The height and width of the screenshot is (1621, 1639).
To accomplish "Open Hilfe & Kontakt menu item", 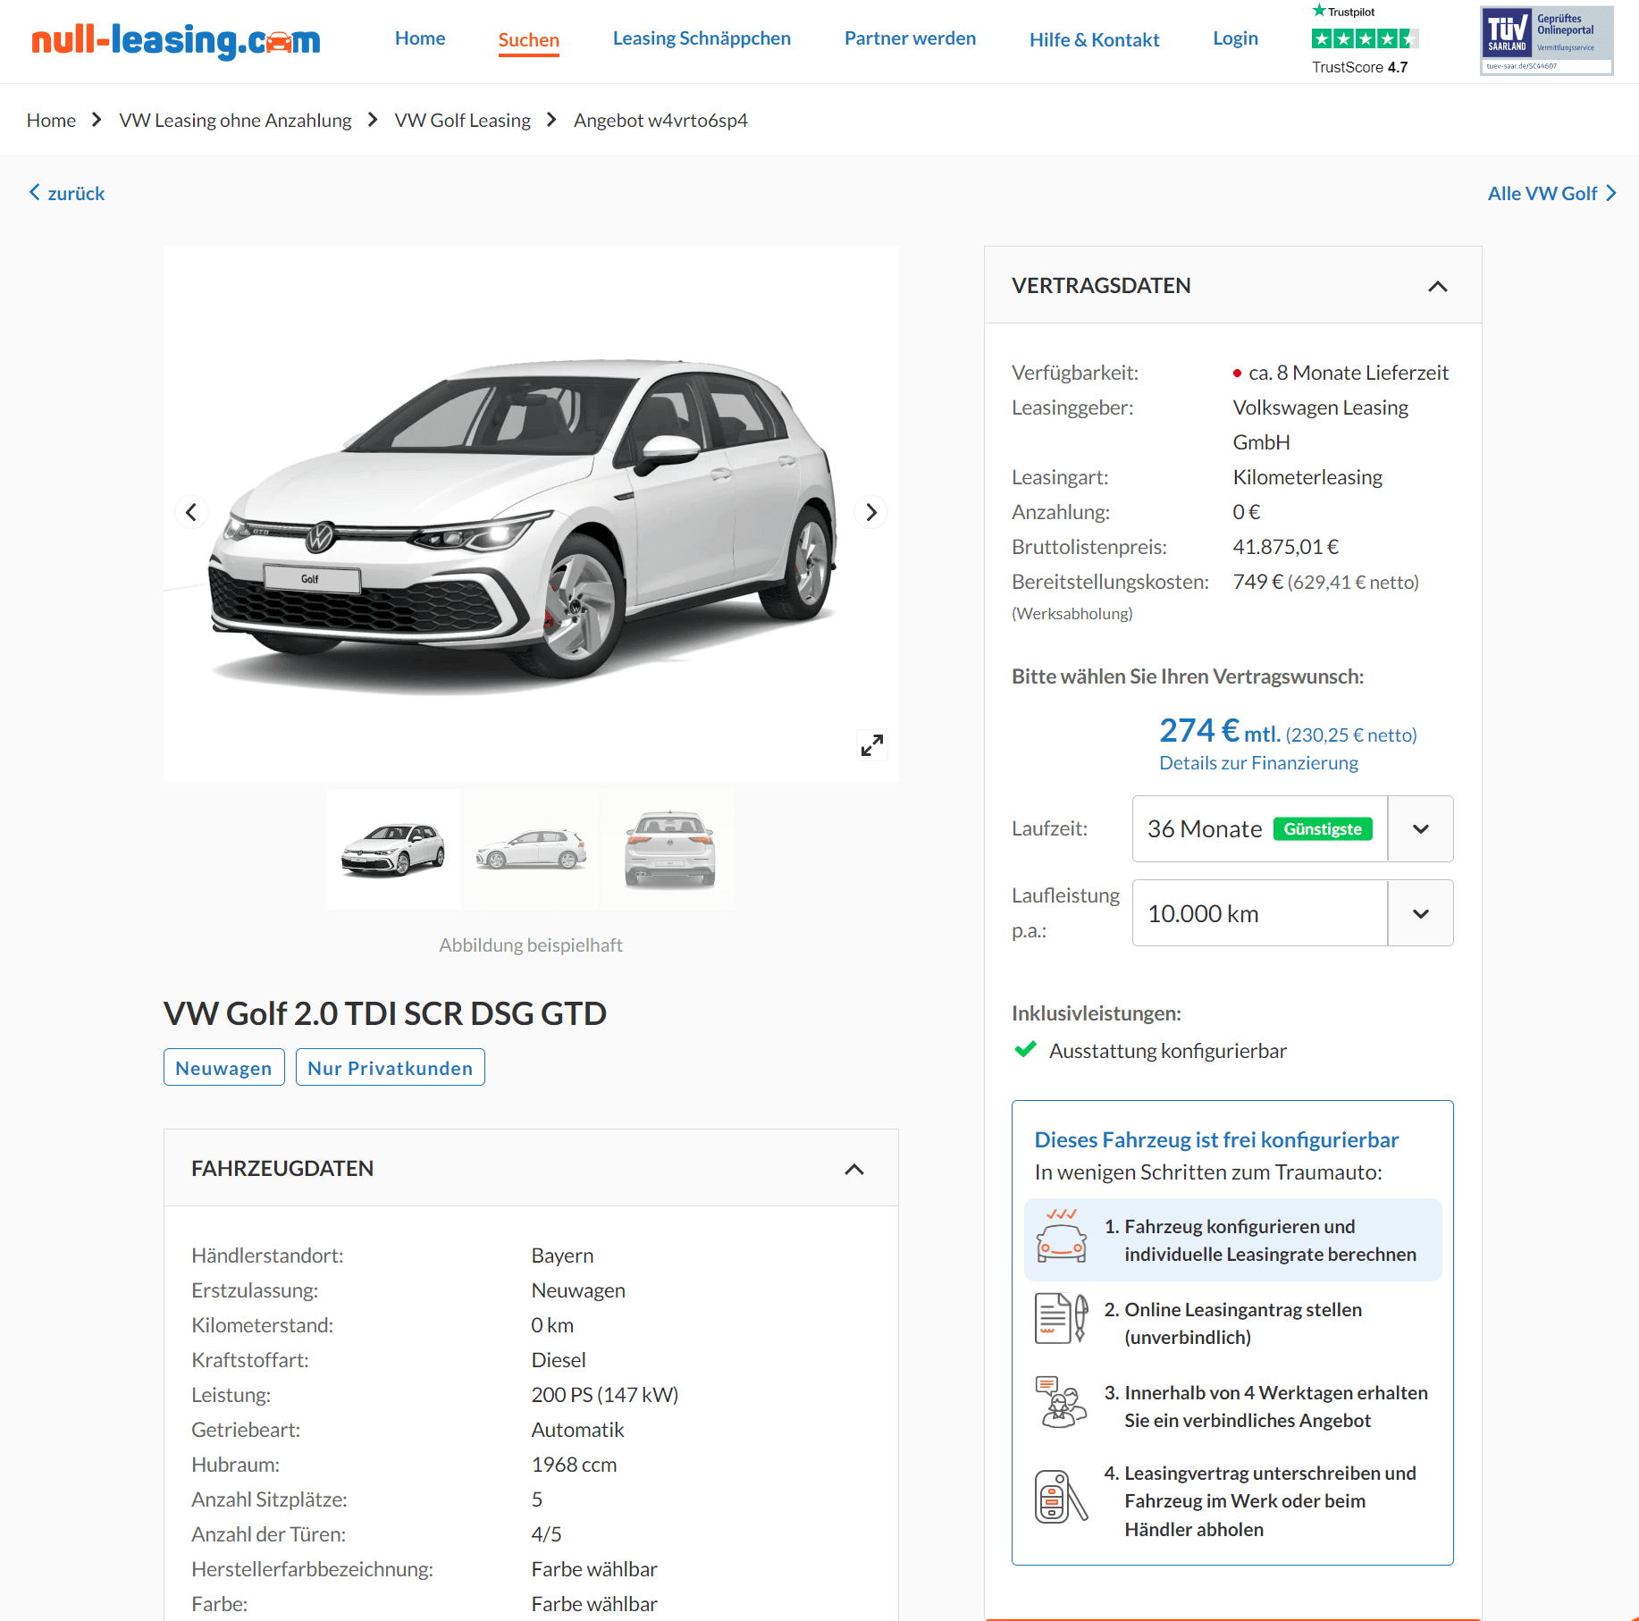I will click(1094, 40).
